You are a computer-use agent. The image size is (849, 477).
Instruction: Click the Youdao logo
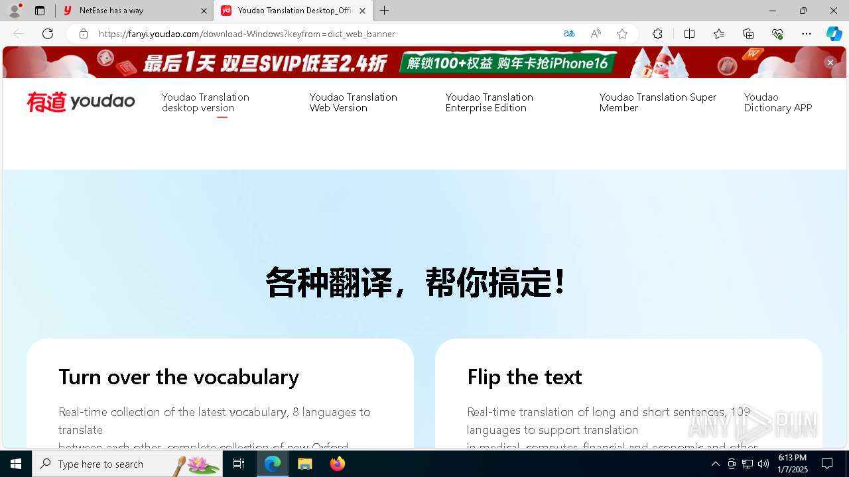pos(81,102)
